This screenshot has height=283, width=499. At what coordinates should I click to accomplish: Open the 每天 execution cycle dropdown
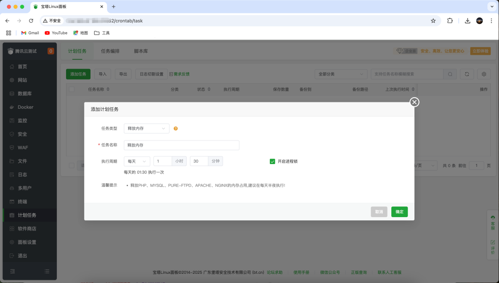coord(137,161)
